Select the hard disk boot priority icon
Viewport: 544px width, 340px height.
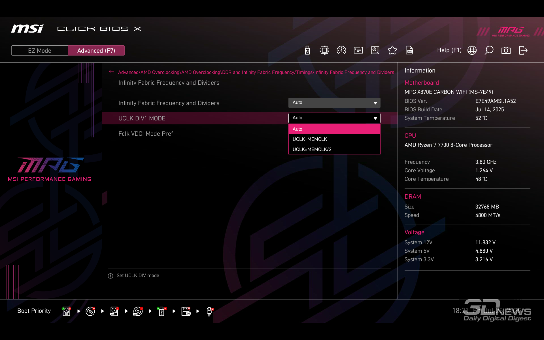(67, 311)
